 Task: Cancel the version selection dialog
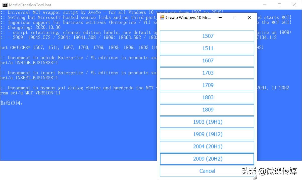(x=207, y=171)
